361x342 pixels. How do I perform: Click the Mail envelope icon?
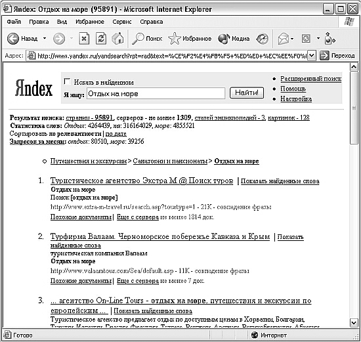(283, 39)
